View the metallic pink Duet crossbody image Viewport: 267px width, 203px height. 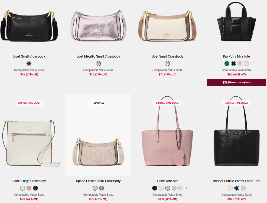click(98, 26)
